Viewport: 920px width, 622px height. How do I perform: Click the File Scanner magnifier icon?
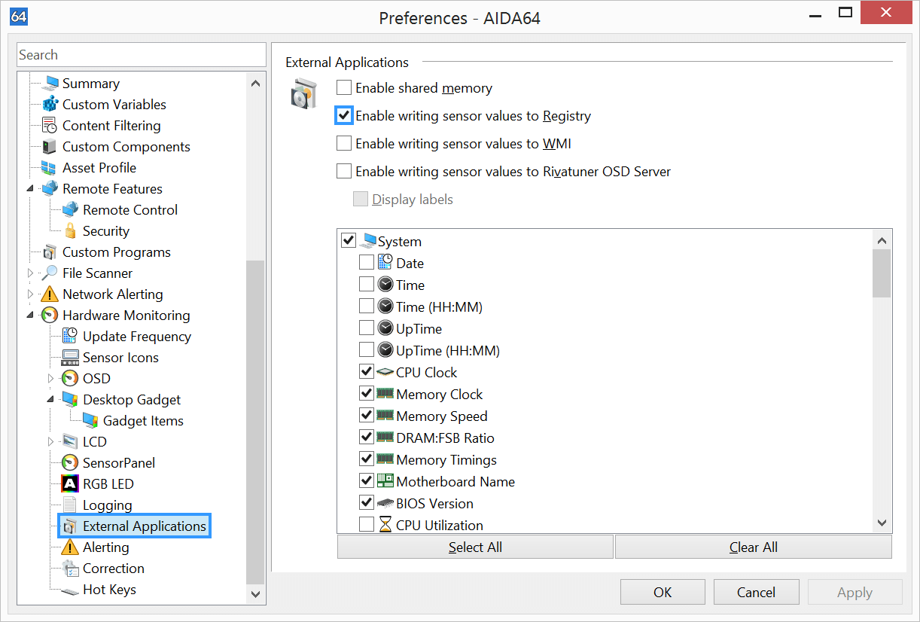click(x=50, y=273)
